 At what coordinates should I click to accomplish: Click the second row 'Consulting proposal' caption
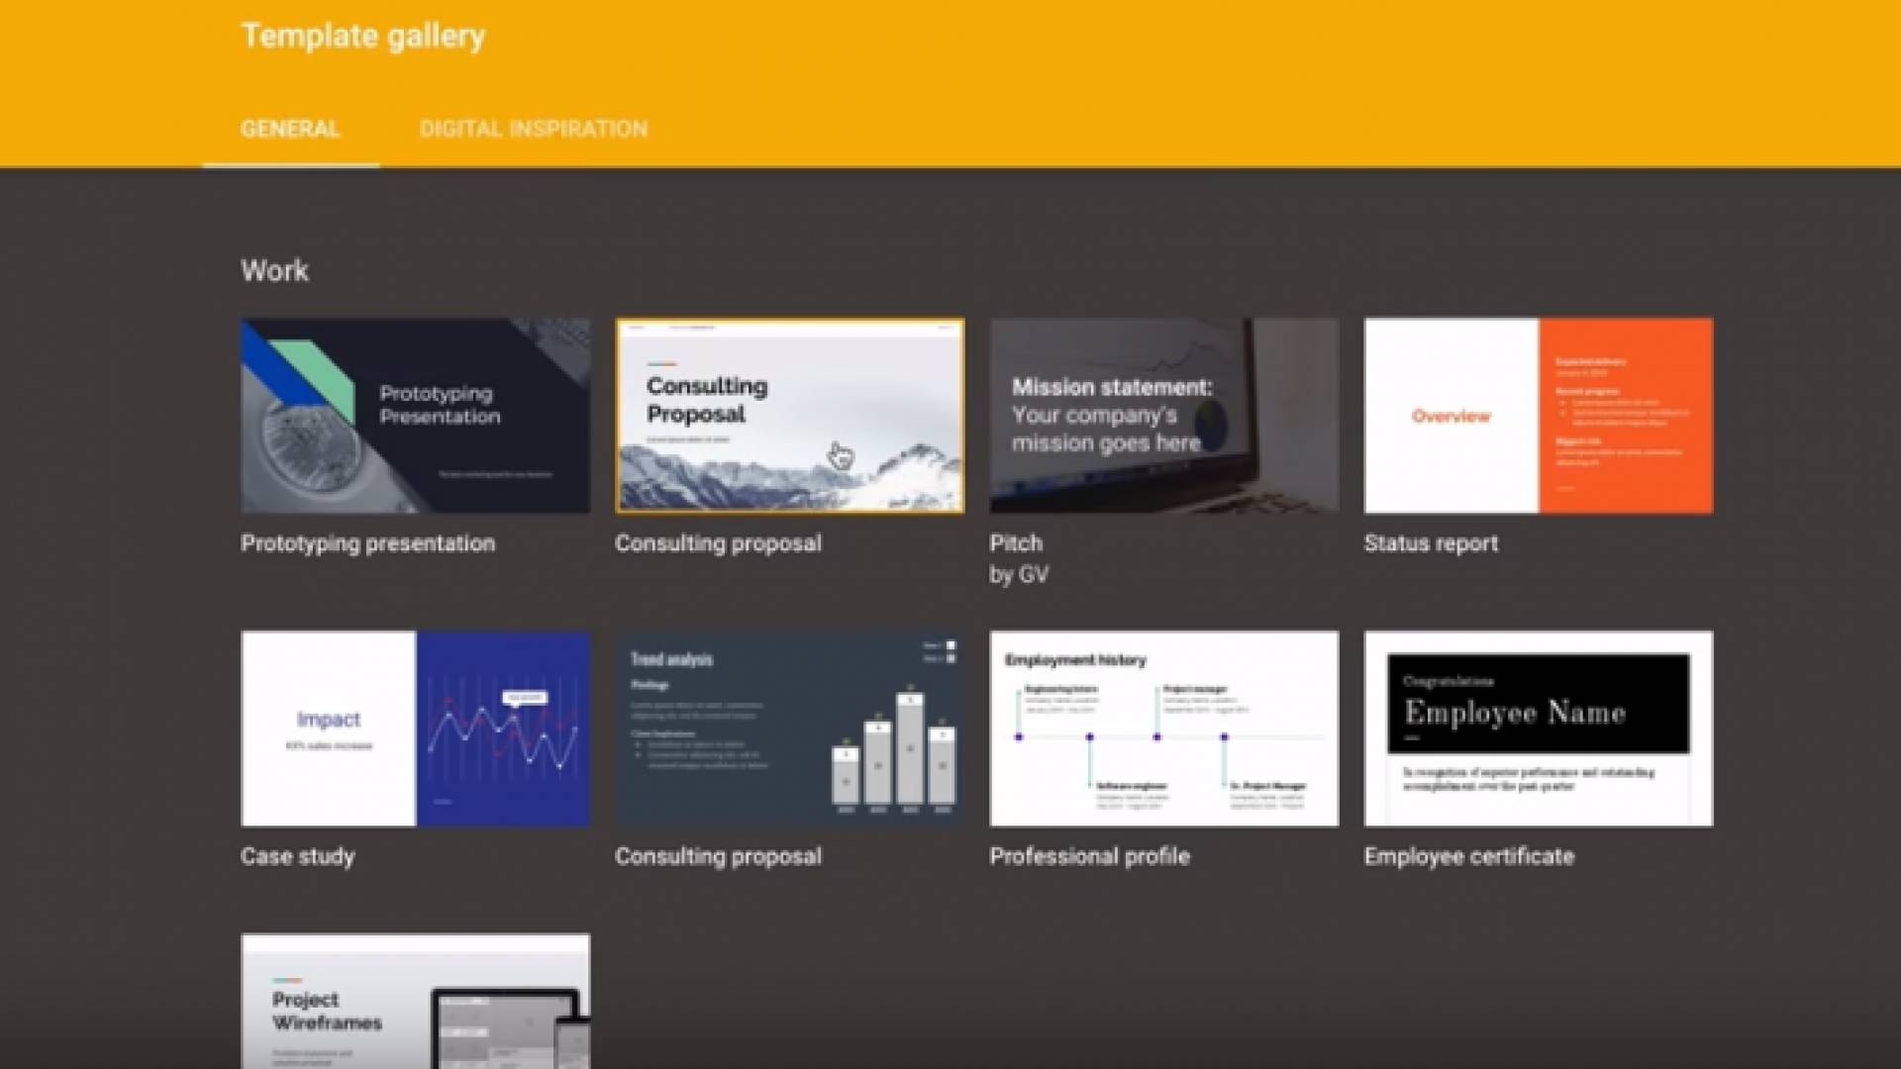coord(718,856)
